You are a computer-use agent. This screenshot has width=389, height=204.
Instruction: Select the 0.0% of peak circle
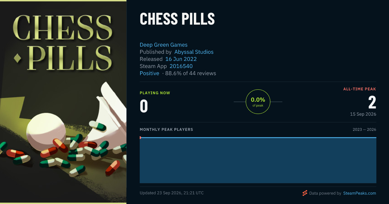[258, 102]
